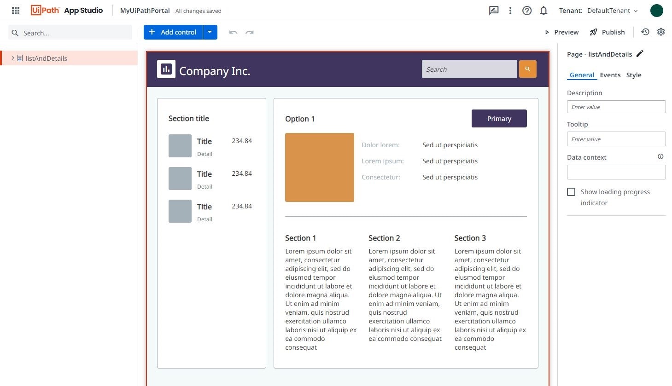This screenshot has width=672, height=386.
Task: Enable Show loading progress indicator
Action: point(571,191)
